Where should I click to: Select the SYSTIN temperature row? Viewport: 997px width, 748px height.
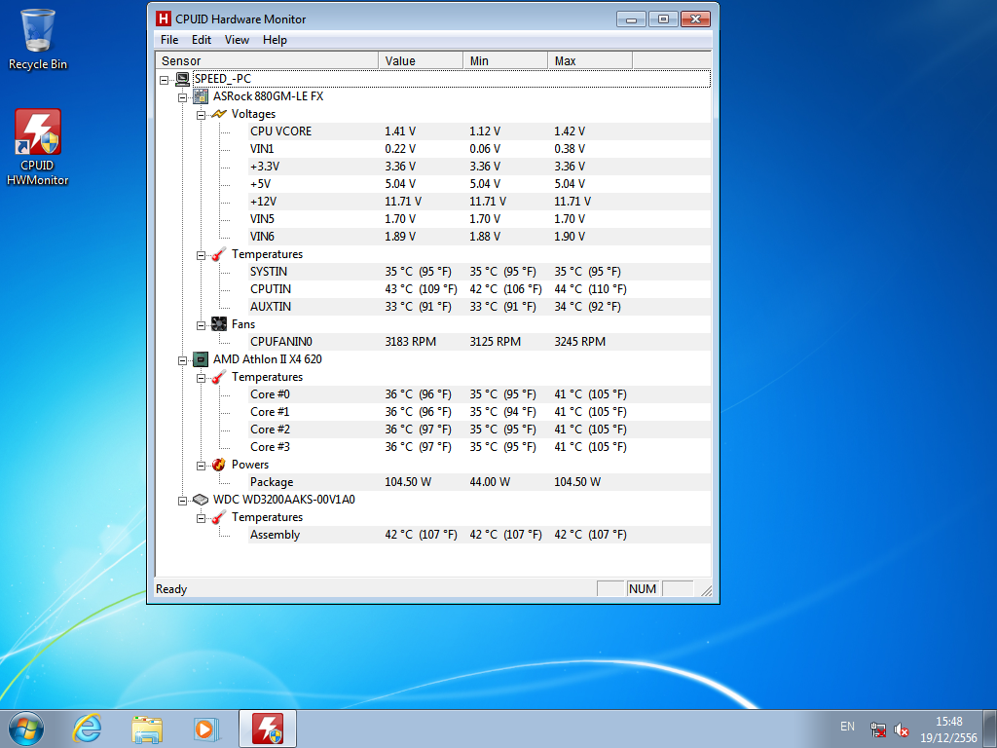[x=479, y=272]
